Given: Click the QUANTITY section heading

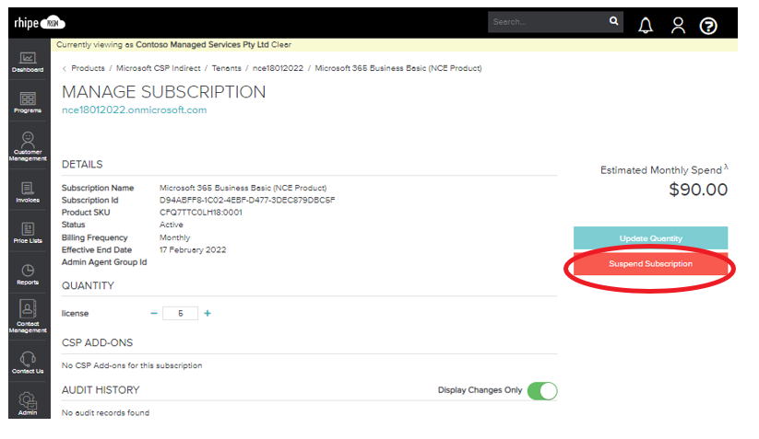Looking at the screenshot, I should tap(88, 286).
